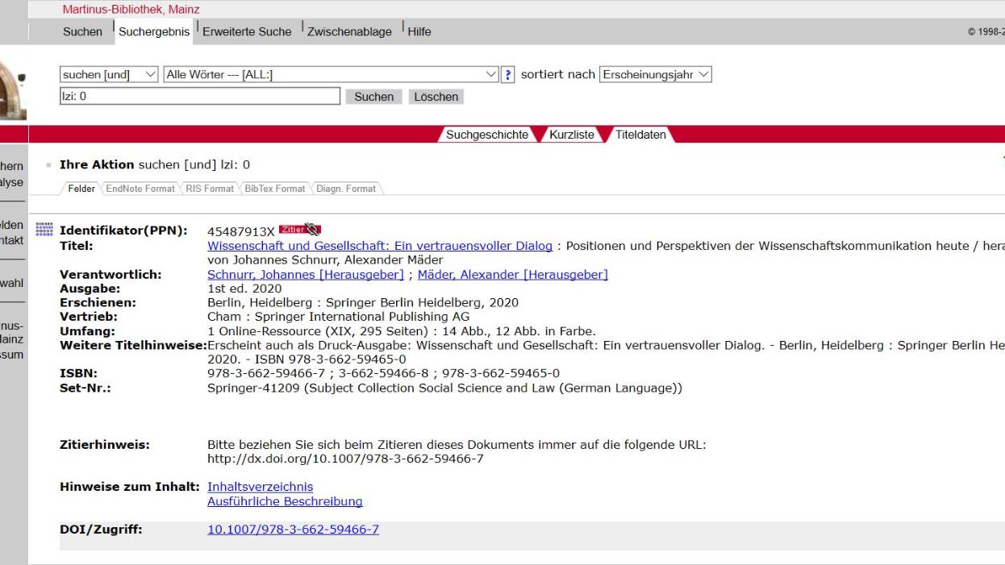Switch to RIS Format tab
Image resolution: width=1005 pixels, height=565 pixels.
208,189
